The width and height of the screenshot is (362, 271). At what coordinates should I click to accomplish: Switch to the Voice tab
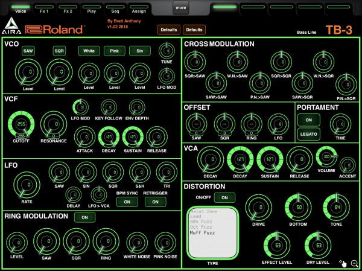point(21,10)
